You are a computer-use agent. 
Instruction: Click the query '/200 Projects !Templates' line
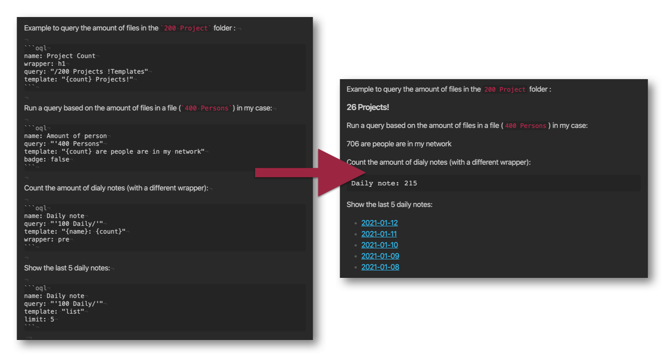(x=86, y=71)
